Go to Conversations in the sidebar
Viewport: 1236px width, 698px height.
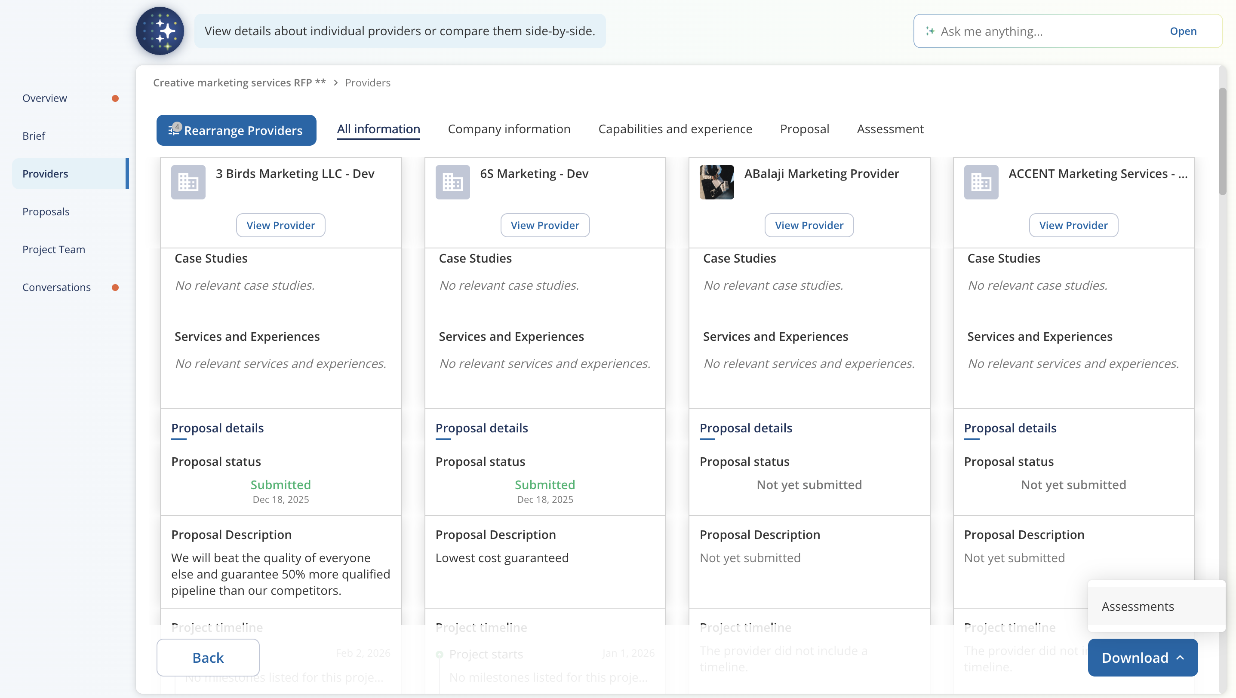point(57,287)
